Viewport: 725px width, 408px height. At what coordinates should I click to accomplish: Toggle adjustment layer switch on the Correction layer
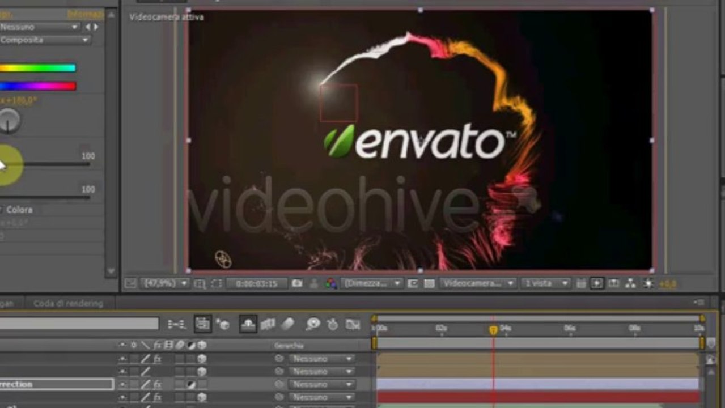point(191,384)
